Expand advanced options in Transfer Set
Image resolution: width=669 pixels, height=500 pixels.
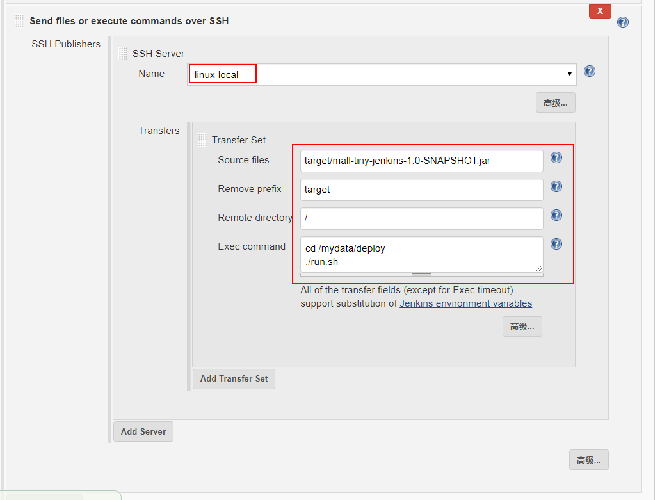pyautogui.click(x=522, y=327)
